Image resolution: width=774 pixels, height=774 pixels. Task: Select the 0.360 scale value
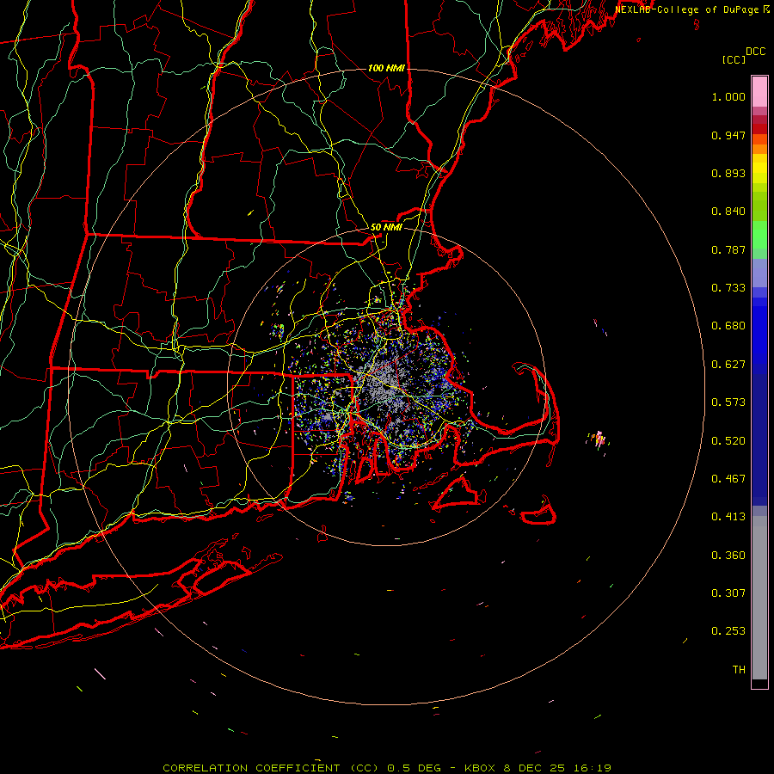(x=728, y=555)
